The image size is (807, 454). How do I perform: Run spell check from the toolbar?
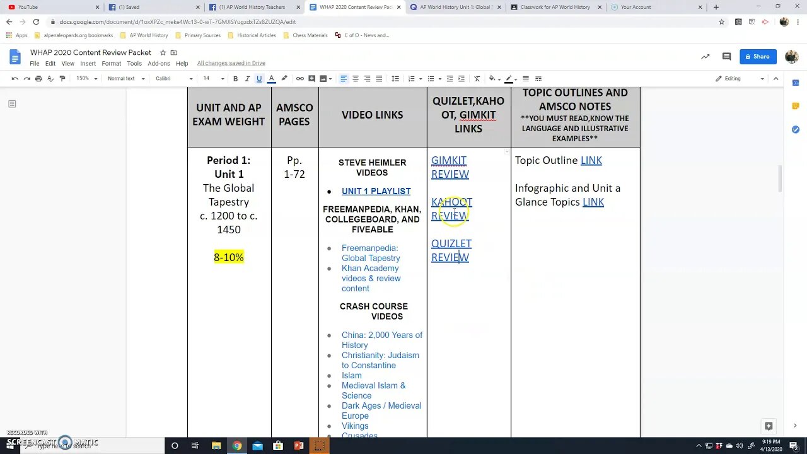[x=50, y=79]
